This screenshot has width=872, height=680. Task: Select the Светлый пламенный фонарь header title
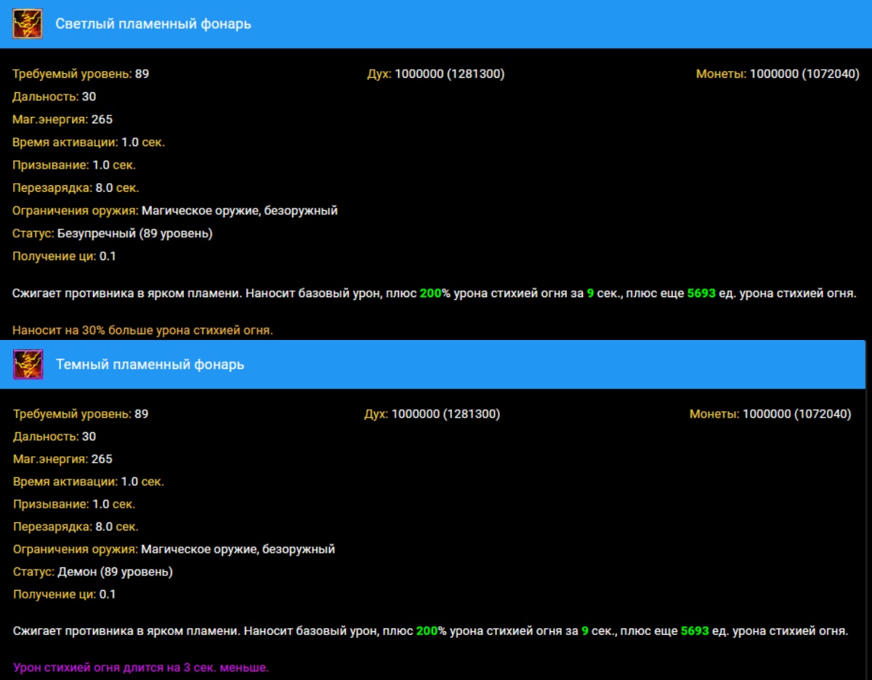point(153,24)
